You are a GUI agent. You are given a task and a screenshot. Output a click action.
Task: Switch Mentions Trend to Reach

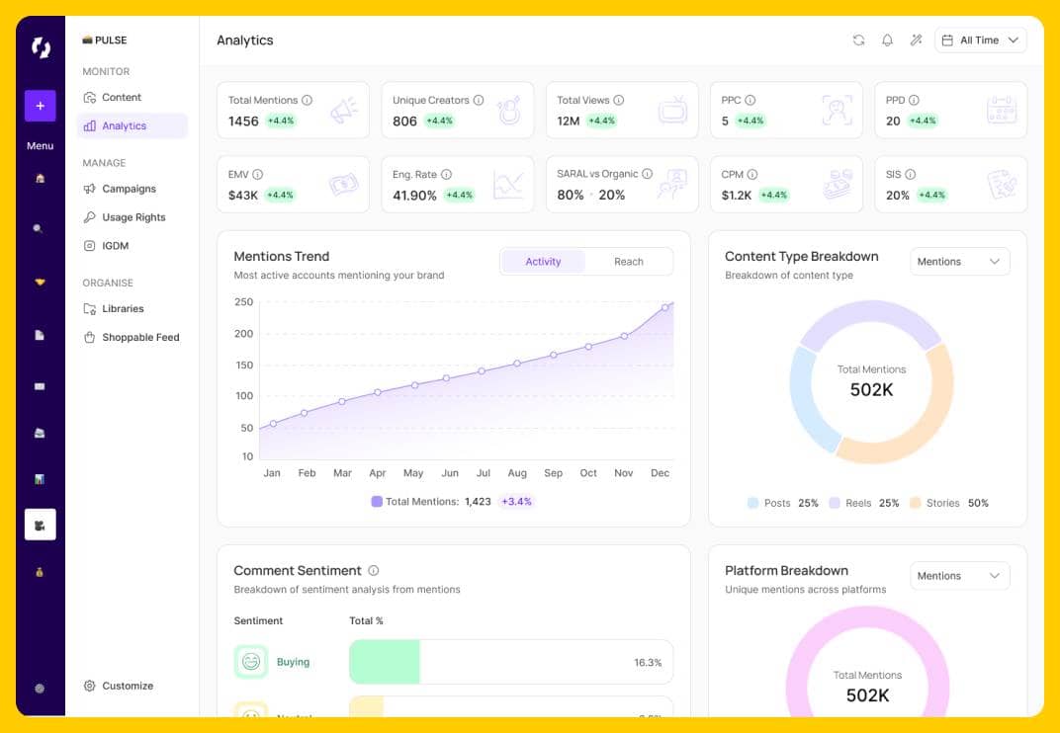click(x=629, y=262)
